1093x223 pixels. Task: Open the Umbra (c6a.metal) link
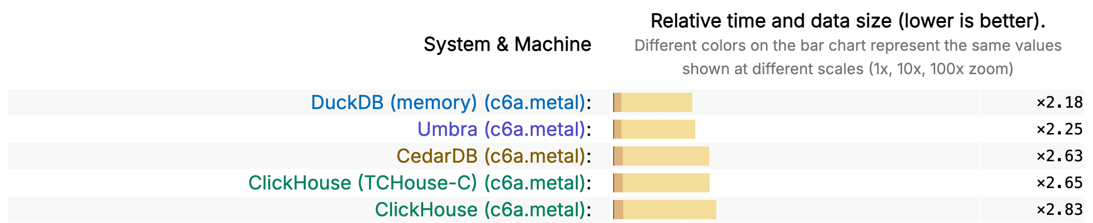[501, 129]
